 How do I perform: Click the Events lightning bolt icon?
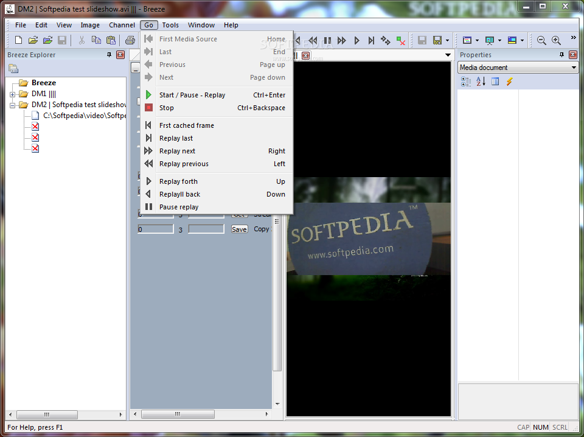coord(510,81)
